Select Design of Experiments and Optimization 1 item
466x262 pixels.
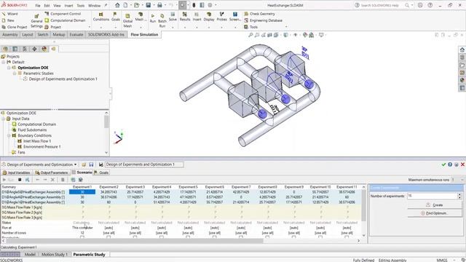pos(60,79)
